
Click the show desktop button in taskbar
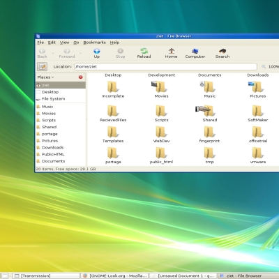5,276
